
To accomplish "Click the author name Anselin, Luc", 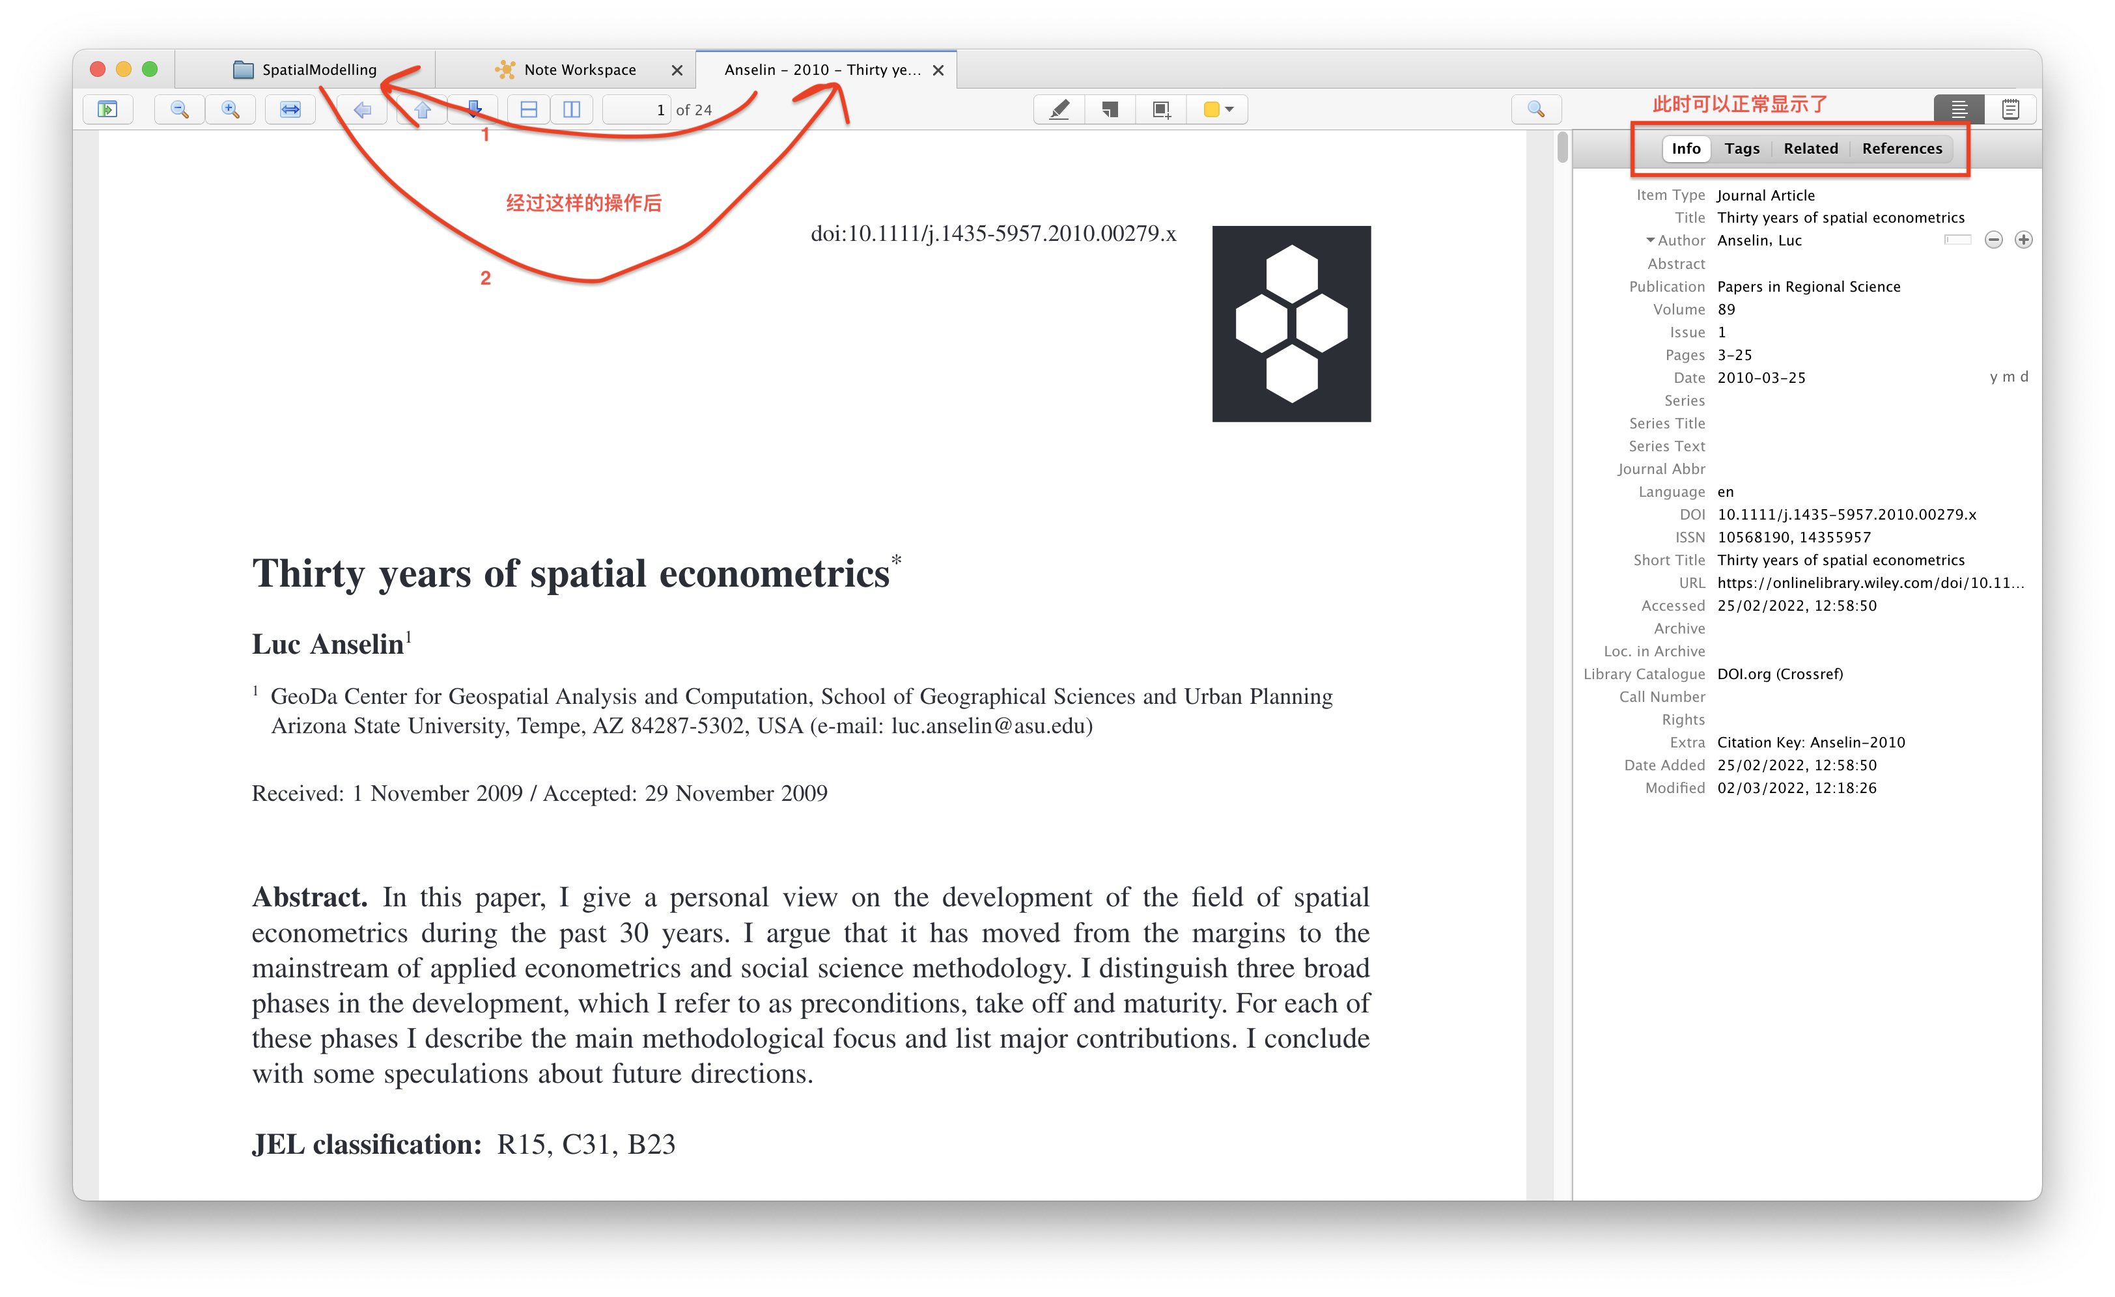I will (1759, 240).
